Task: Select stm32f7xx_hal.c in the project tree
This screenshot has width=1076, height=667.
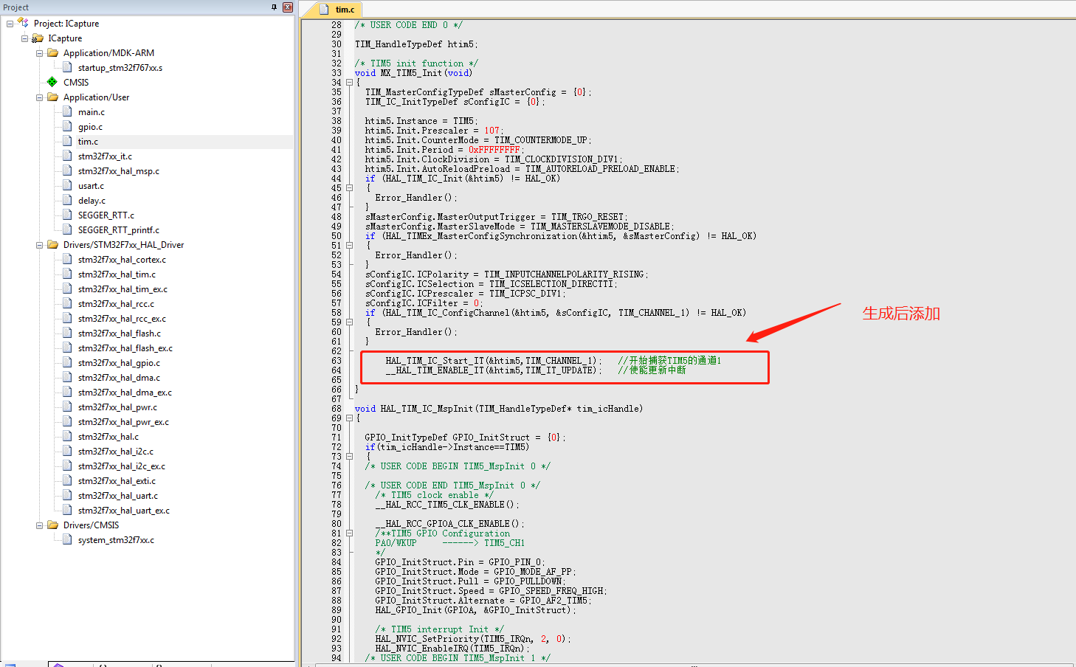Action: (108, 437)
